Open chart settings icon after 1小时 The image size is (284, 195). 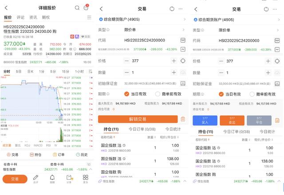91,71
